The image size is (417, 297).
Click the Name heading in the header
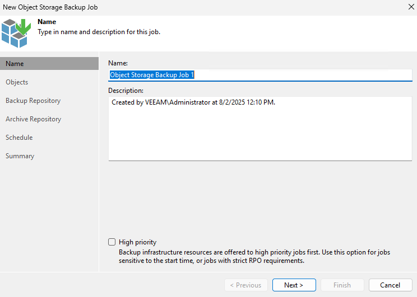click(47, 22)
